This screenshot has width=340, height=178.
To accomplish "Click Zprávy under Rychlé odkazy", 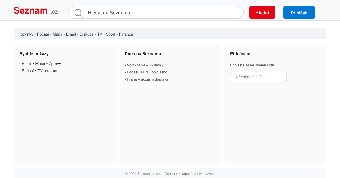I will click(x=55, y=64).
